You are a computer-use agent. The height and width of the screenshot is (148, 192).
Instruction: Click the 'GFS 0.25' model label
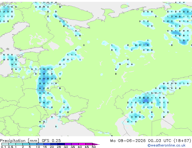pos(51,141)
